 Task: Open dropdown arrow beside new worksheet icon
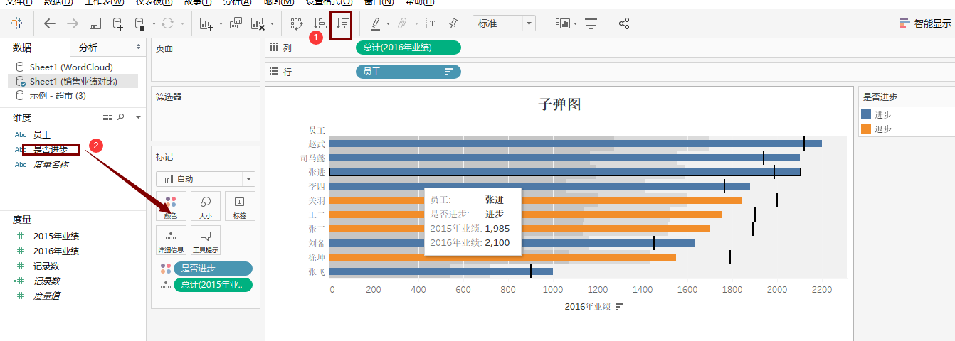tap(221, 24)
